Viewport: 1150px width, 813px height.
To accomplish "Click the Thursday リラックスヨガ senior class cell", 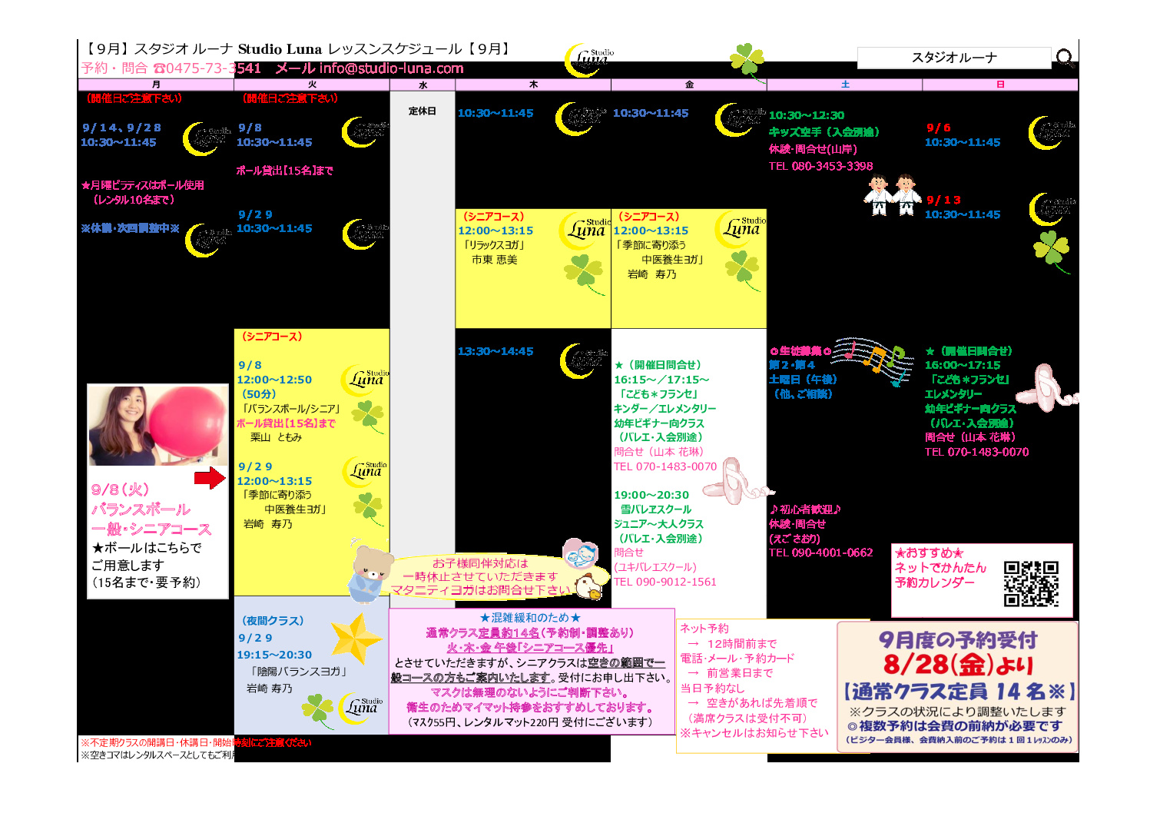I will (x=533, y=268).
